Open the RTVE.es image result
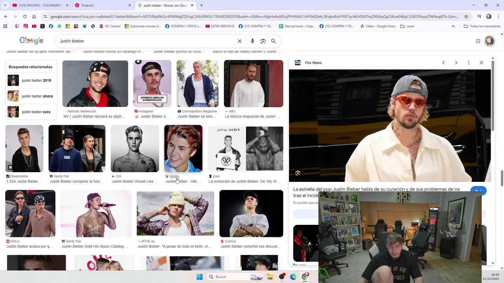 [176, 213]
